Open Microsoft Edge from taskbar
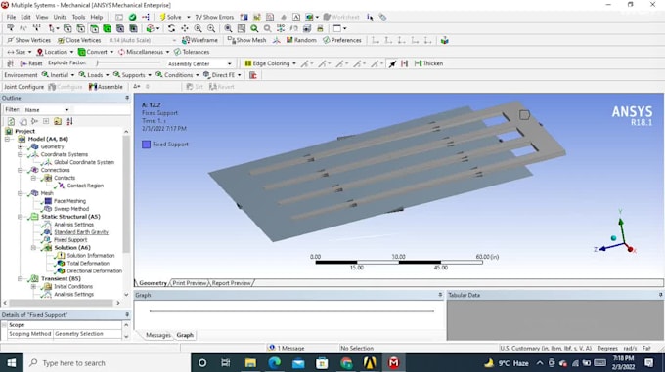This screenshot has height=372, width=665. (x=274, y=362)
